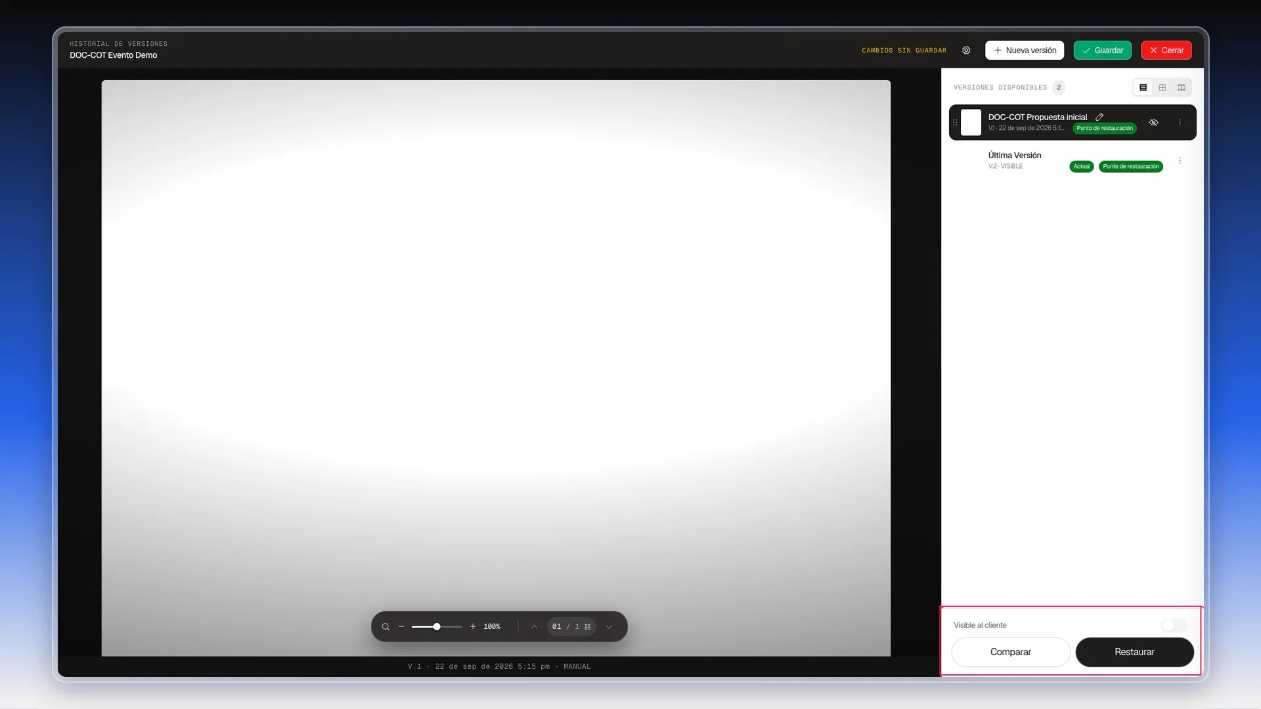1261x709 pixels.
Task: Close the version history with Cerrar
Action: tap(1166, 51)
